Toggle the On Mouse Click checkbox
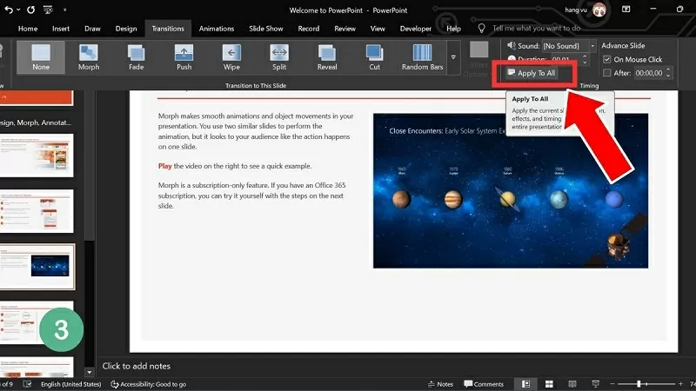 coord(607,59)
